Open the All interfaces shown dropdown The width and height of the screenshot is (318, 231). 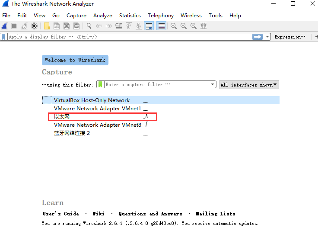[x=249, y=85]
